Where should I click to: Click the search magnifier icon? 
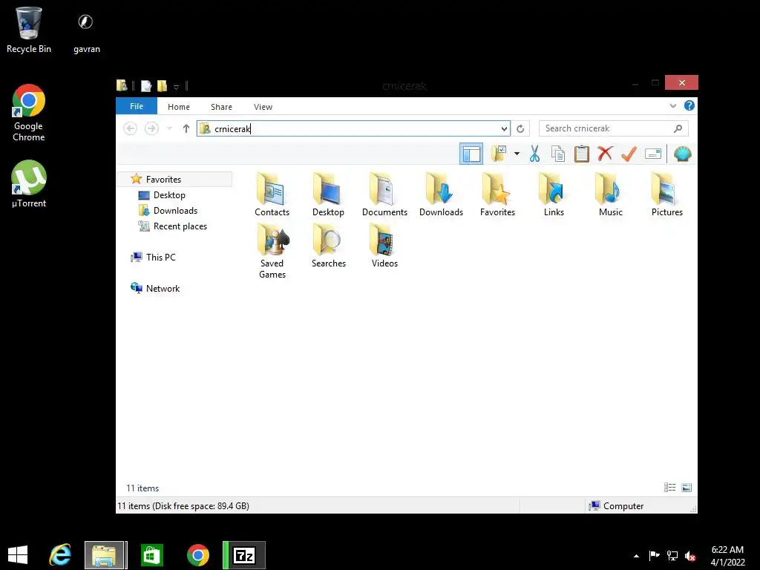click(678, 128)
